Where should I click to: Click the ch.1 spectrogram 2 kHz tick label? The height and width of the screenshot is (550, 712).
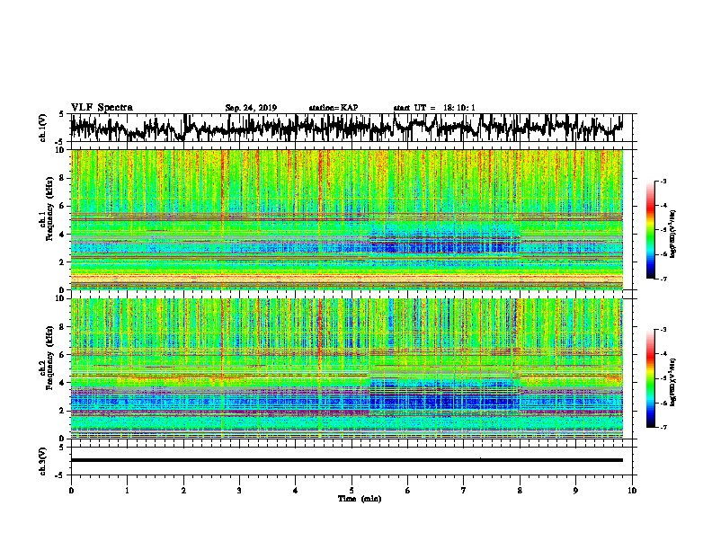click(x=63, y=262)
